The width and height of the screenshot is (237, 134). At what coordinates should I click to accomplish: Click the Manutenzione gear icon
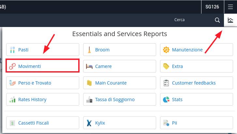[166, 50]
